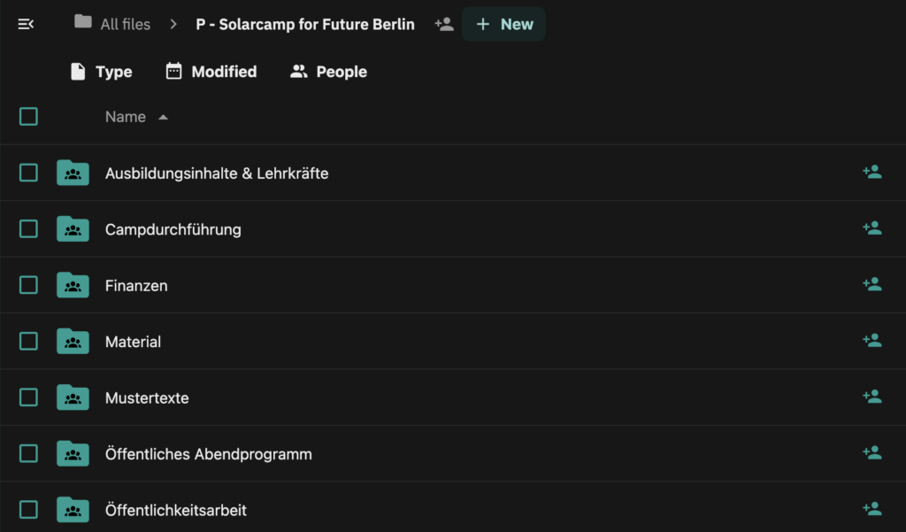
Task: Open sharing for Material folder
Action: [871, 341]
